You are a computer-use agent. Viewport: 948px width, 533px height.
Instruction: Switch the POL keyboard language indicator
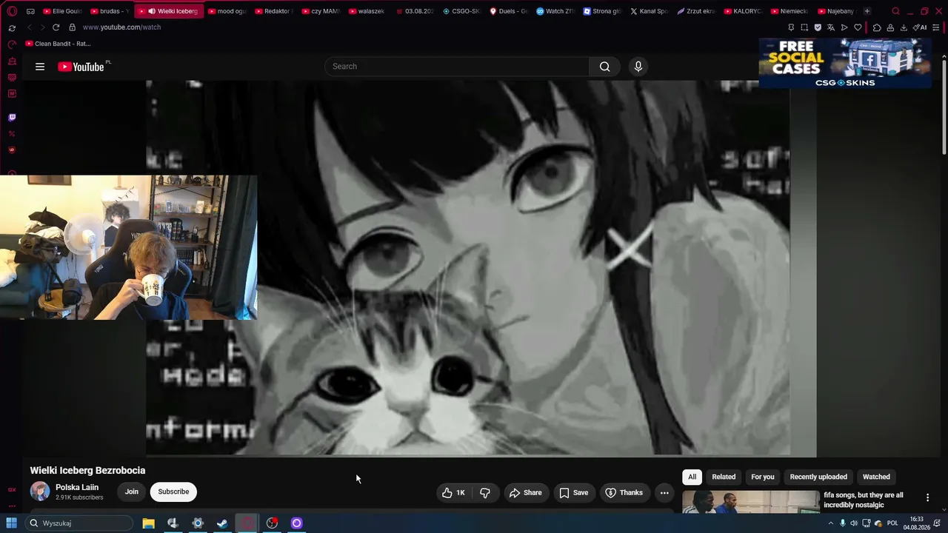[x=892, y=523]
